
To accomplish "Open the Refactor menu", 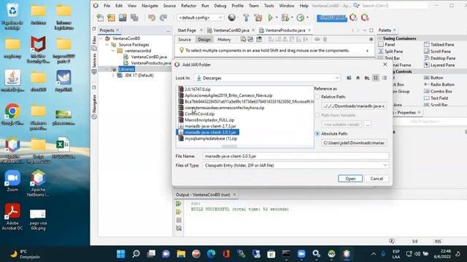I will (188, 6).
